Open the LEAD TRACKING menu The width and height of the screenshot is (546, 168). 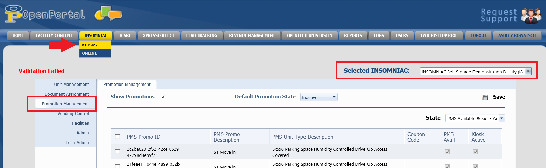click(x=202, y=35)
